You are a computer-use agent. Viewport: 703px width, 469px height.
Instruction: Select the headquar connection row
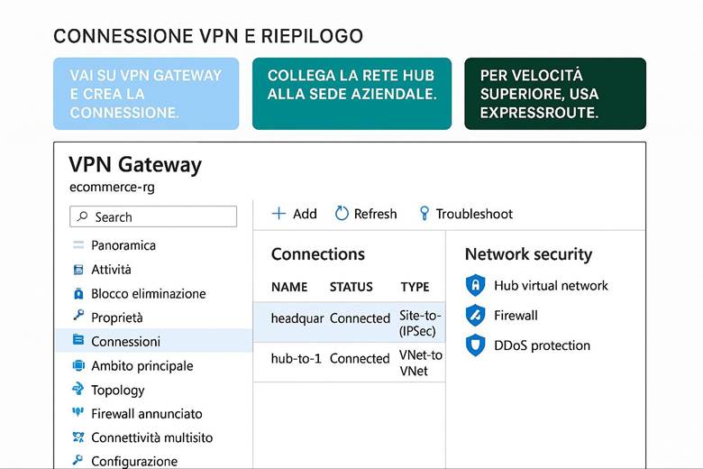tap(349, 322)
